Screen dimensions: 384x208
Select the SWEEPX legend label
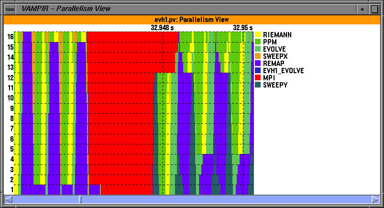[275, 56]
